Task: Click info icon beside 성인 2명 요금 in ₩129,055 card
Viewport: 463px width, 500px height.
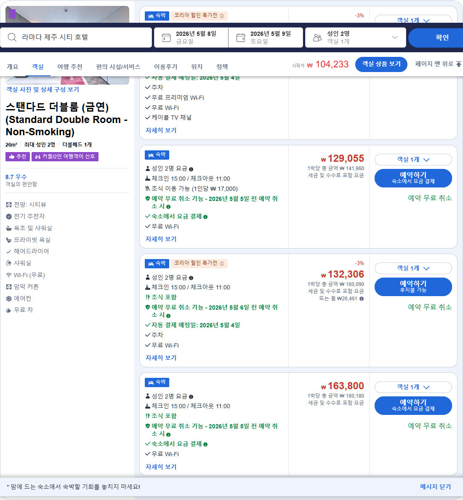Action: coord(191,169)
